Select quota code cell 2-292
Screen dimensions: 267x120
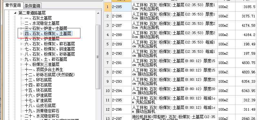(x=121, y=72)
